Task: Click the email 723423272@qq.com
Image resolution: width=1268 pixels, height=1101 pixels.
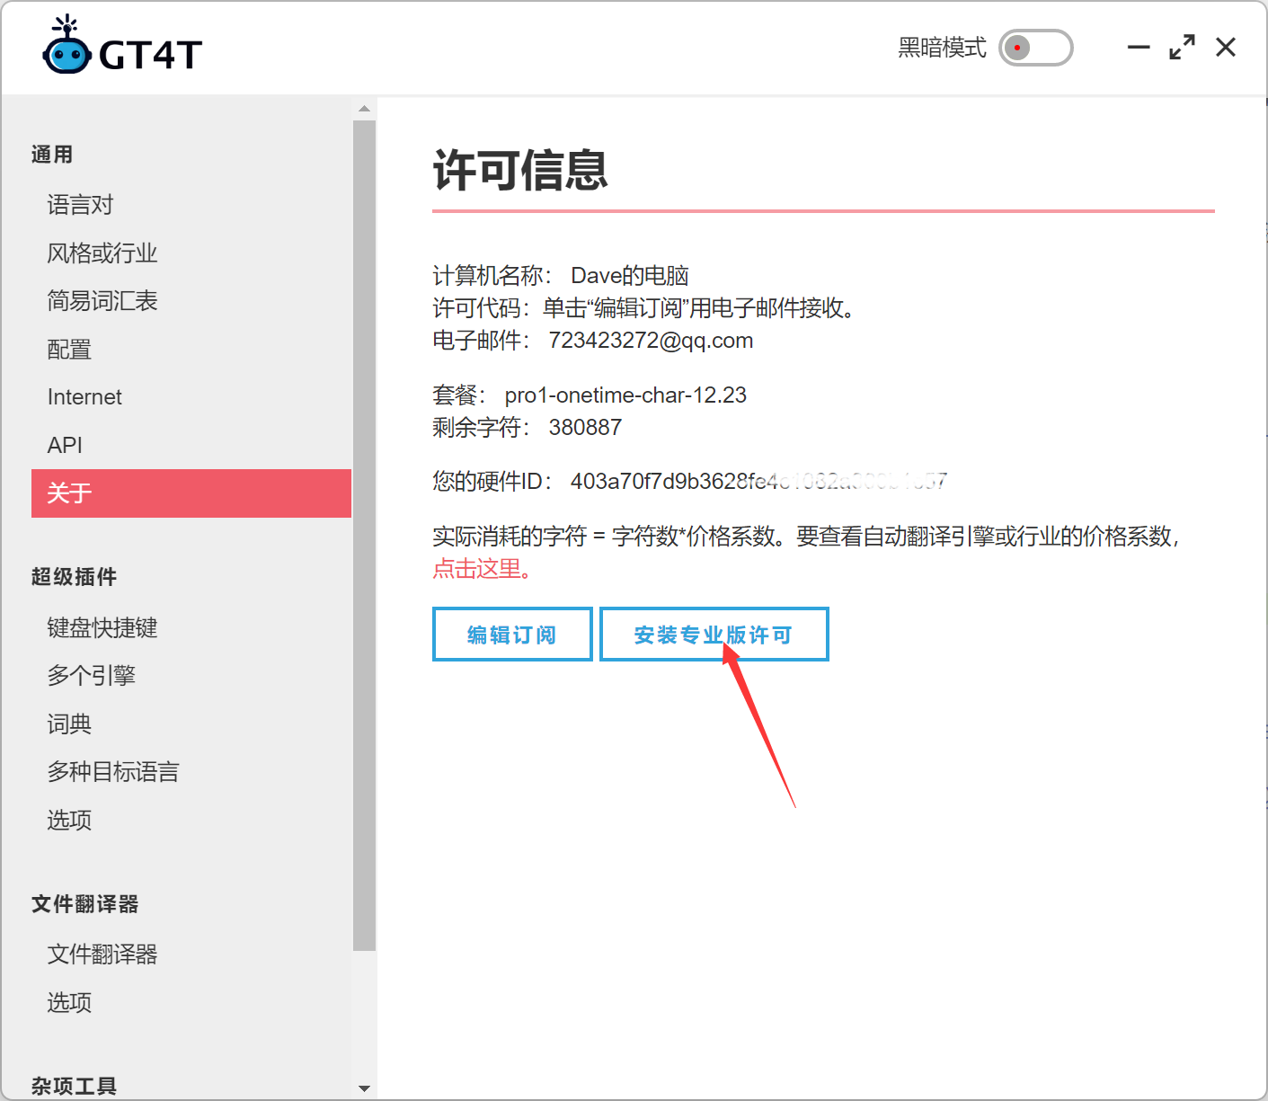Action: click(x=651, y=341)
